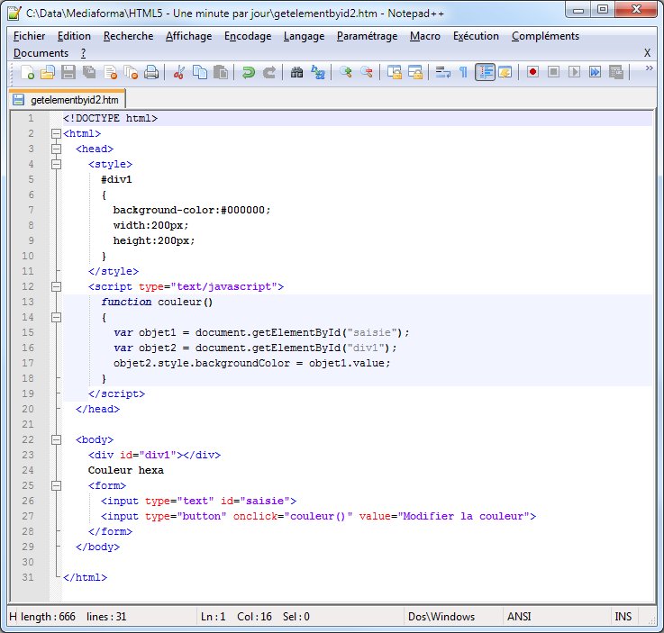Click the Open file folder icon
Image resolution: width=664 pixels, height=633 pixels.
[48, 73]
